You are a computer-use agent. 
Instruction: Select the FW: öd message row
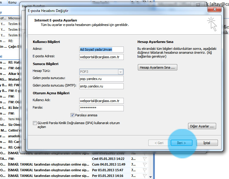click(10, 68)
